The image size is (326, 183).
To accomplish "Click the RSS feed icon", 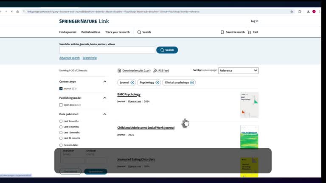I will 155,71.
